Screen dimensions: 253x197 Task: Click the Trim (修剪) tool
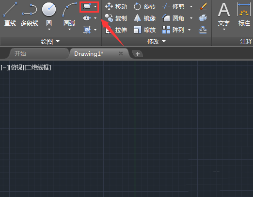click(173, 7)
